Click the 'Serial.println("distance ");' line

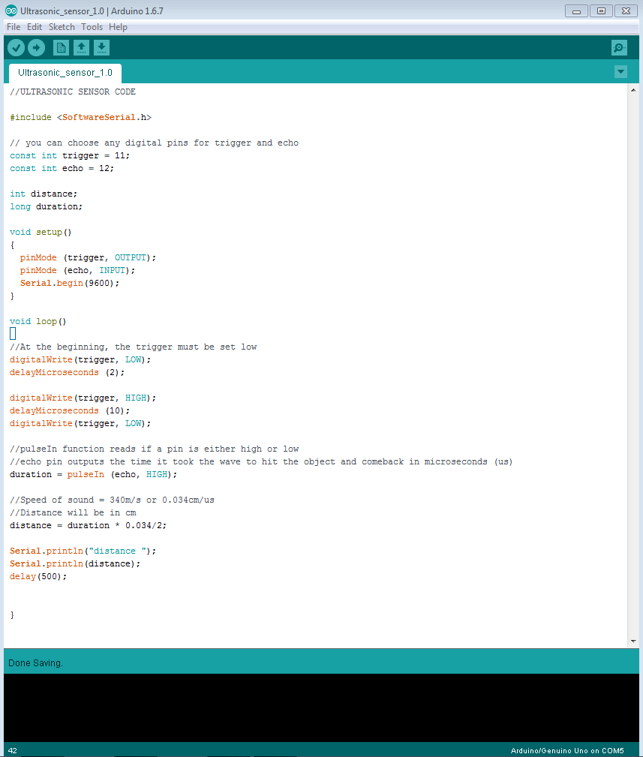point(83,551)
